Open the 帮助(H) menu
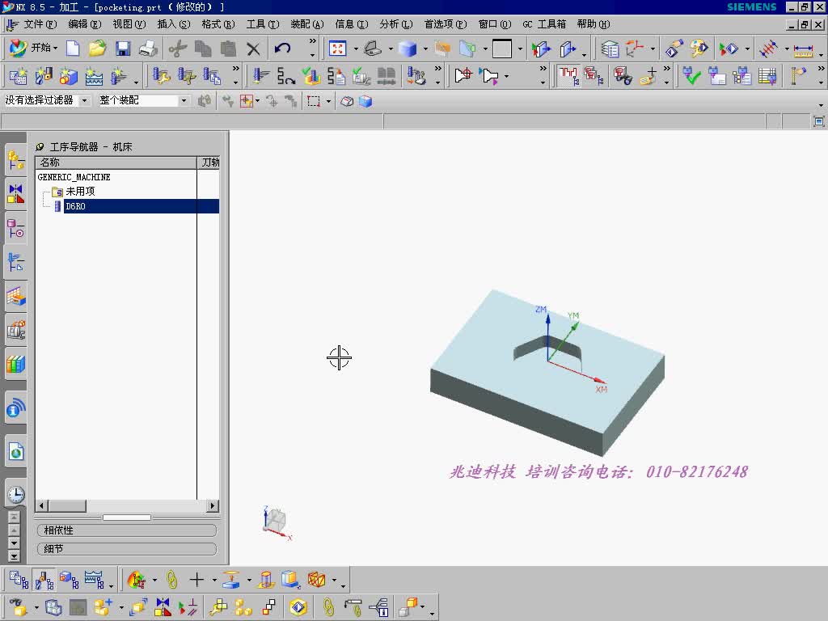Viewport: 828px width, 621px height. click(x=594, y=24)
